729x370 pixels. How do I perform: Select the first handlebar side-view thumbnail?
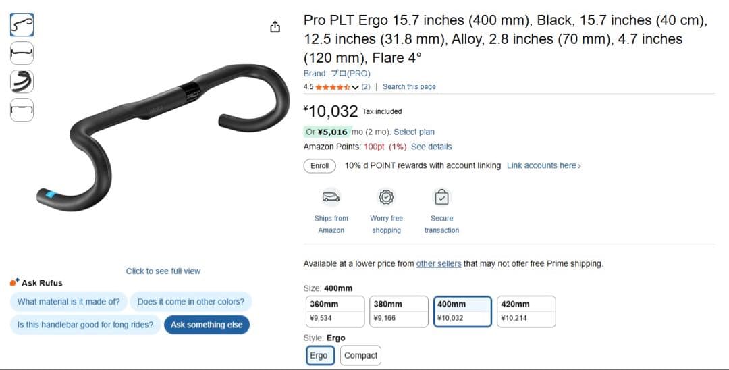(22, 25)
